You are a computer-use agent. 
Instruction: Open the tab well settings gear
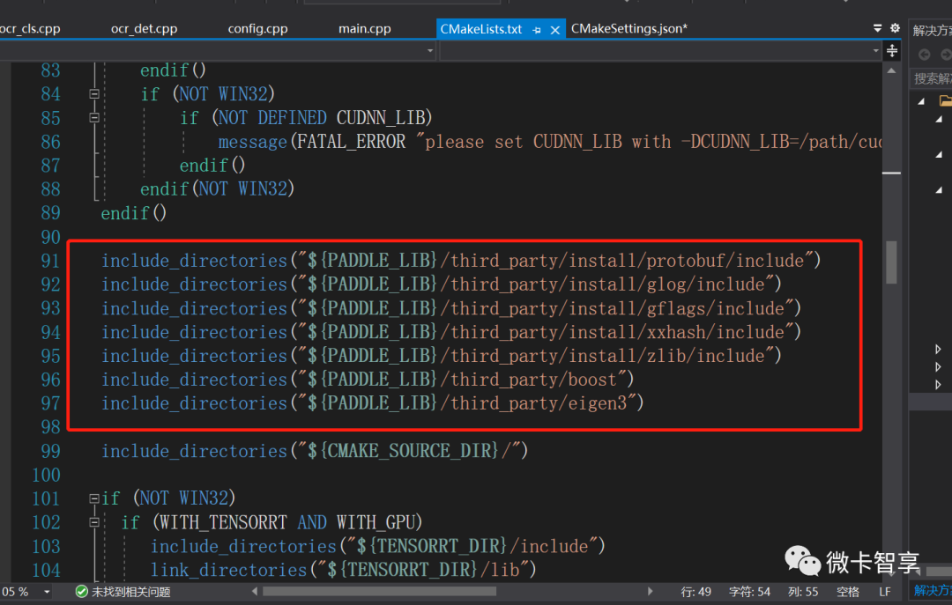[x=895, y=28]
